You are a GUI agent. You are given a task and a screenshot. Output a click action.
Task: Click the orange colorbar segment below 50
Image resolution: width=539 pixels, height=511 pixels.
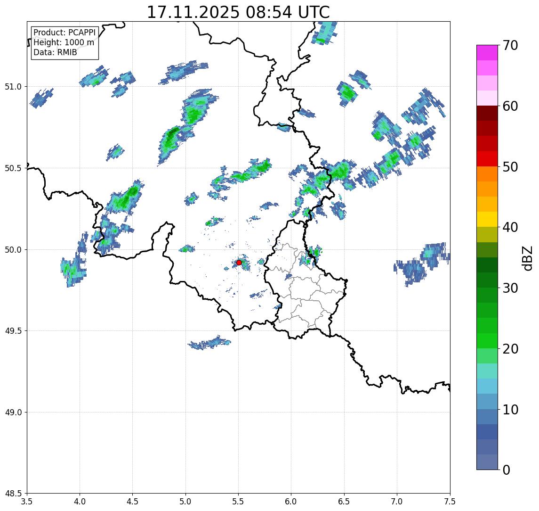[x=487, y=174]
